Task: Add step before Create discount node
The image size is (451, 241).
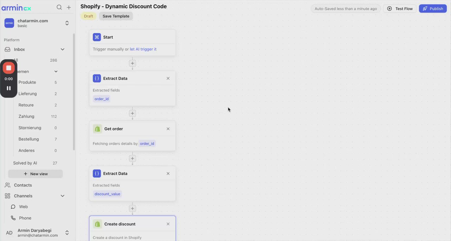Action: [x=132, y=208]
